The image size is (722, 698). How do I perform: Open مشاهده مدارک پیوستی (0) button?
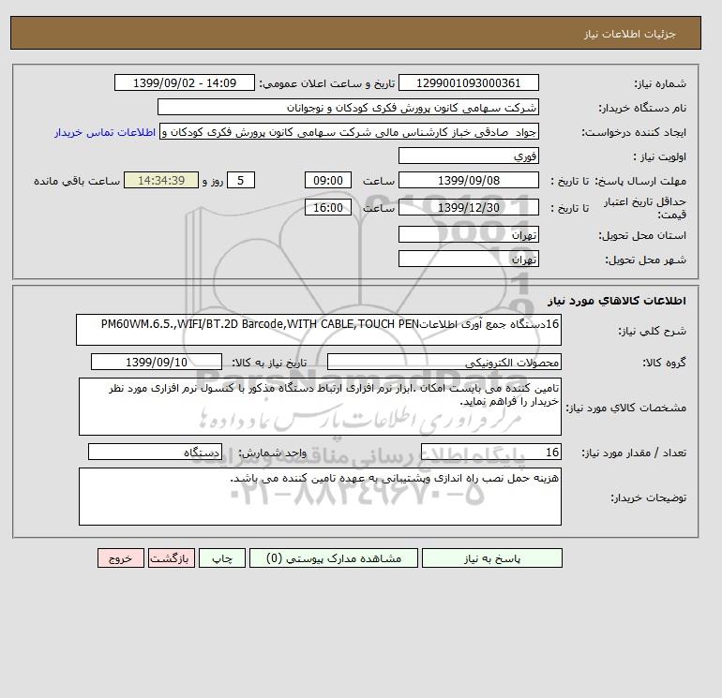[334, 558]
